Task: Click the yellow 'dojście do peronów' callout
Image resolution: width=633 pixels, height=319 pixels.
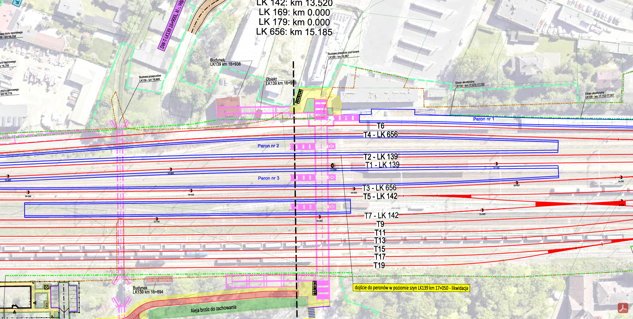Action: point(412,288)
